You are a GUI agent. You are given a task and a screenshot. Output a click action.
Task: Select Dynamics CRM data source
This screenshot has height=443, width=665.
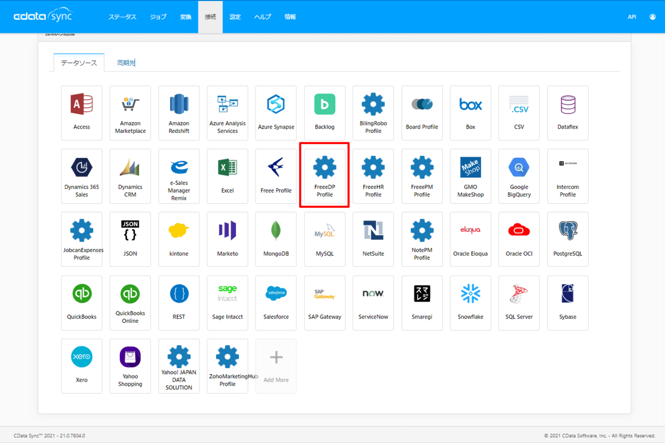[x=130, y=176]
